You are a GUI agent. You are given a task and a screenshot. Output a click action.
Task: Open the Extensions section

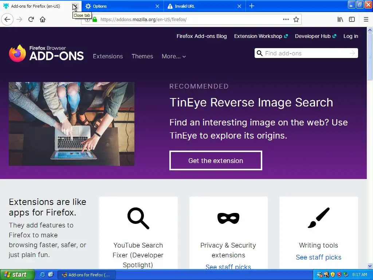point(108,56)
